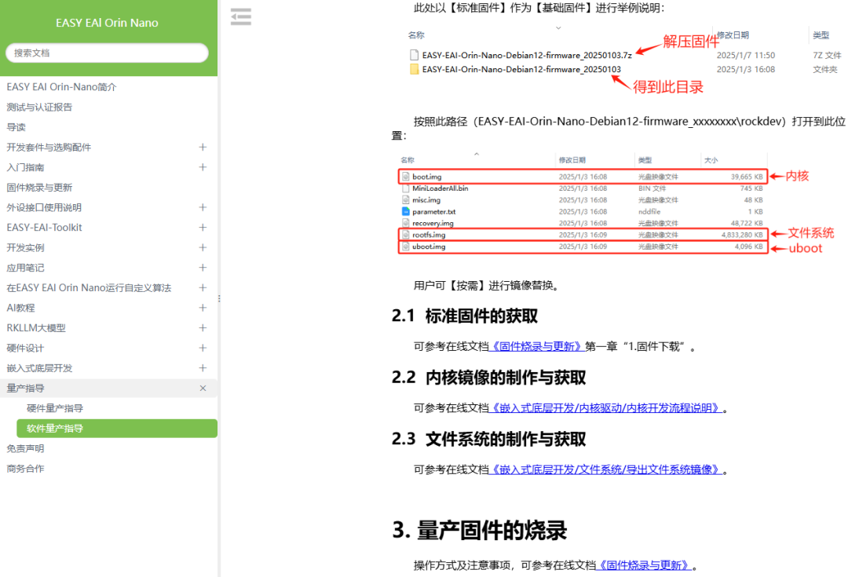Expand 在EASY EAI Orin Nano运行自定义算法 plus icon
The image size is (848, 577).
pyautogui.click(x=203, y=287)
